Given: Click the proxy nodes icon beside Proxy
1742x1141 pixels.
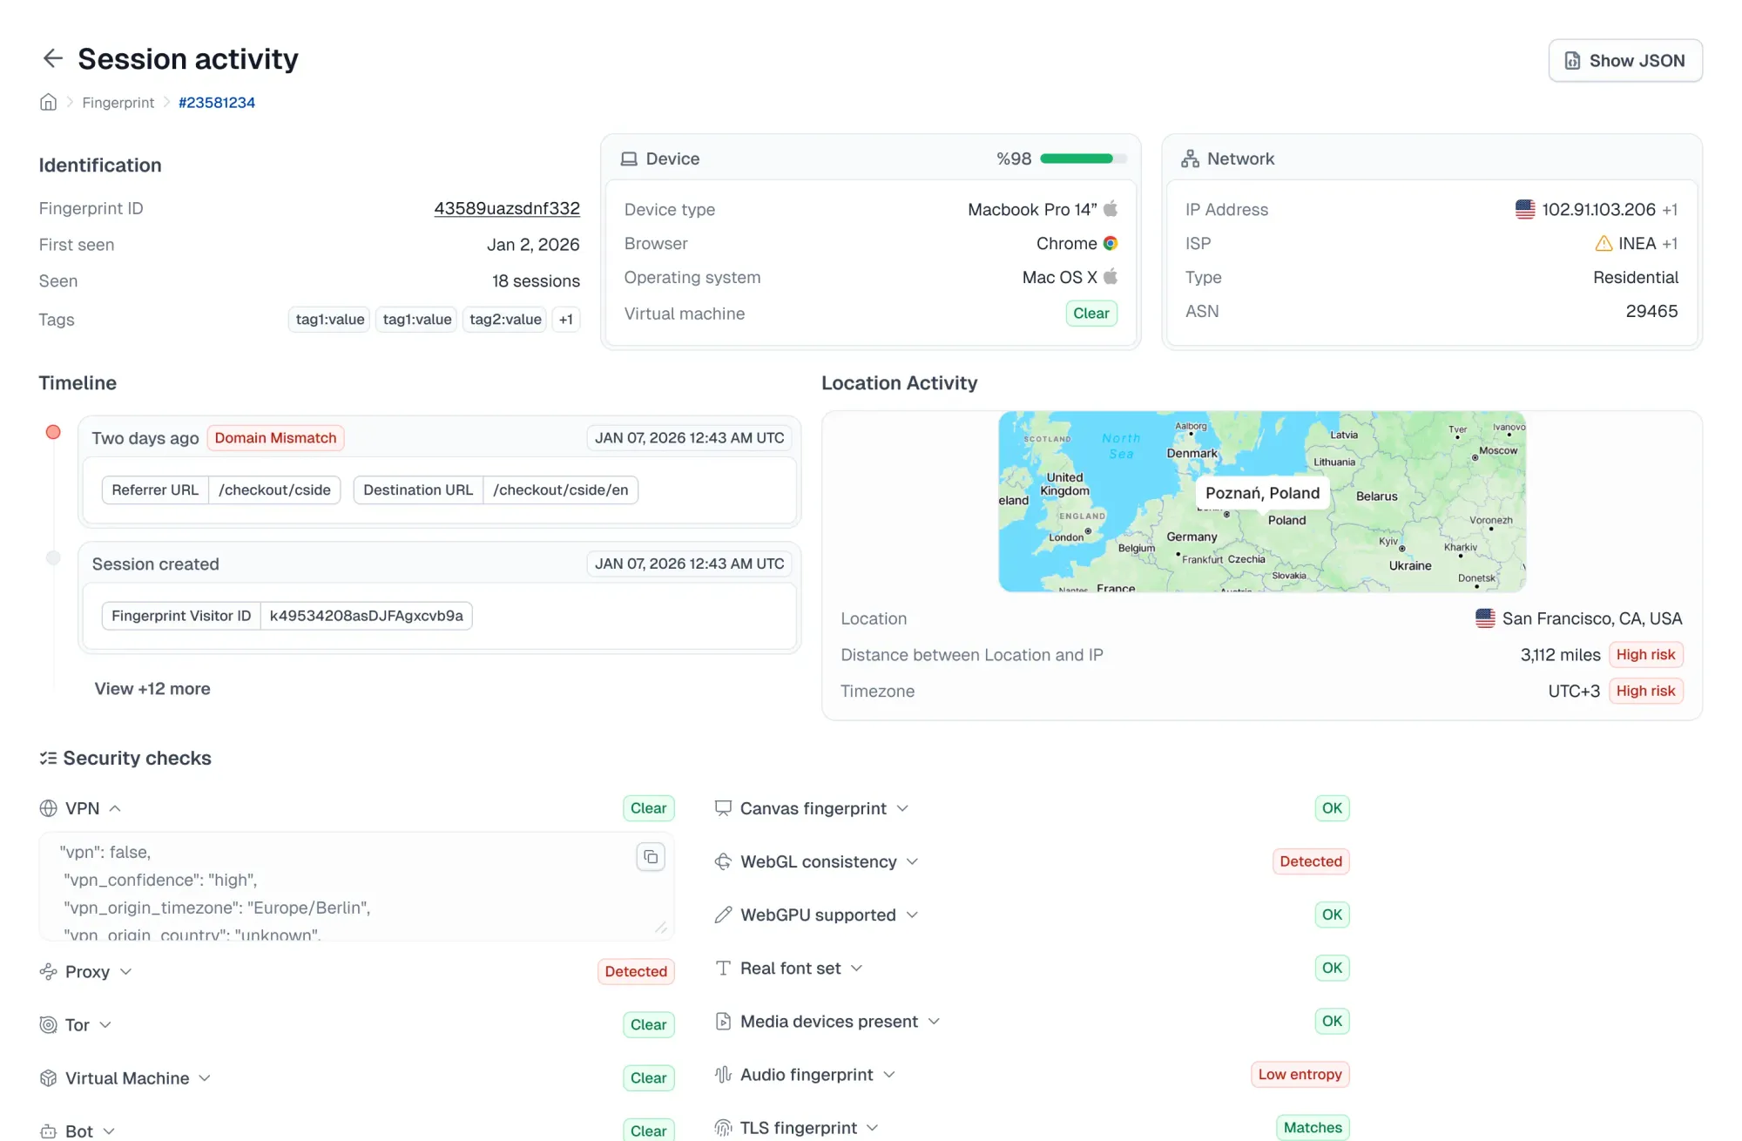Looking at the screenshot, I should click(48, 972).
